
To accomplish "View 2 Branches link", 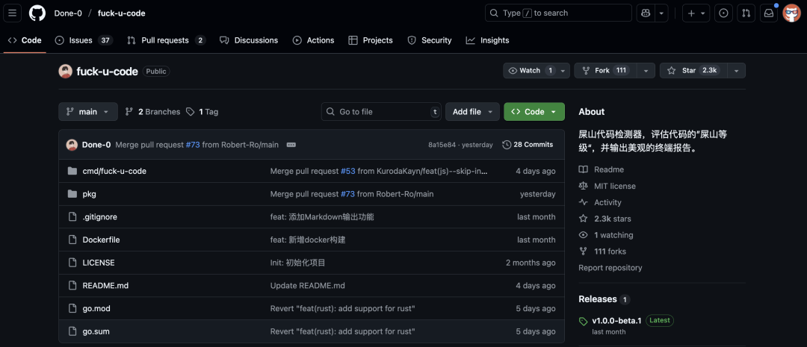I will tap(153, 111).
